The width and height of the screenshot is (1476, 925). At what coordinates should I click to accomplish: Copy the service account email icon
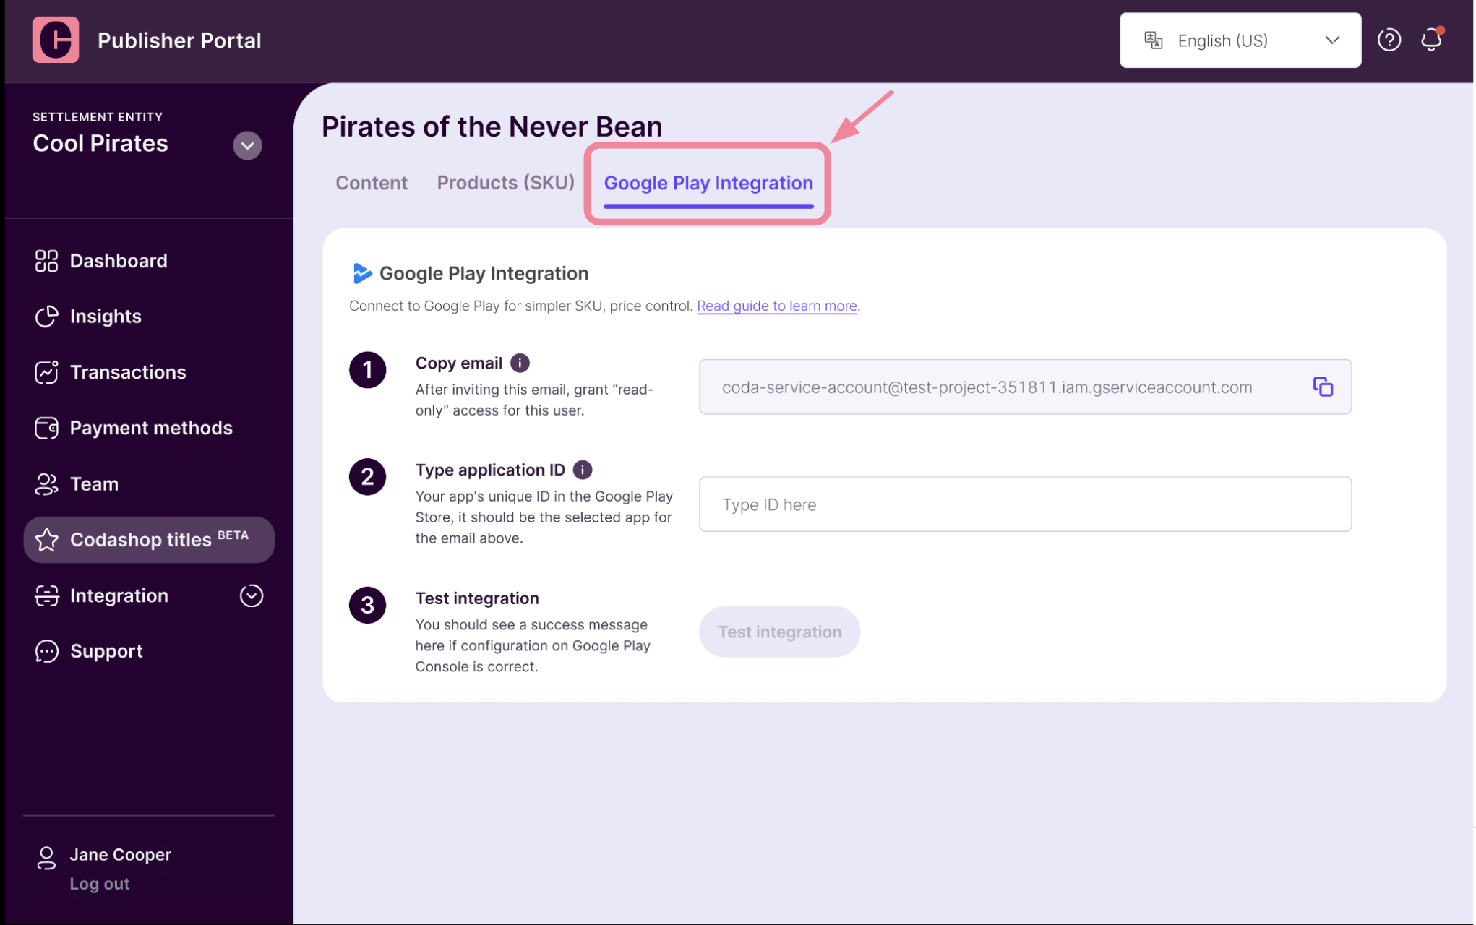coord(1322,387)
